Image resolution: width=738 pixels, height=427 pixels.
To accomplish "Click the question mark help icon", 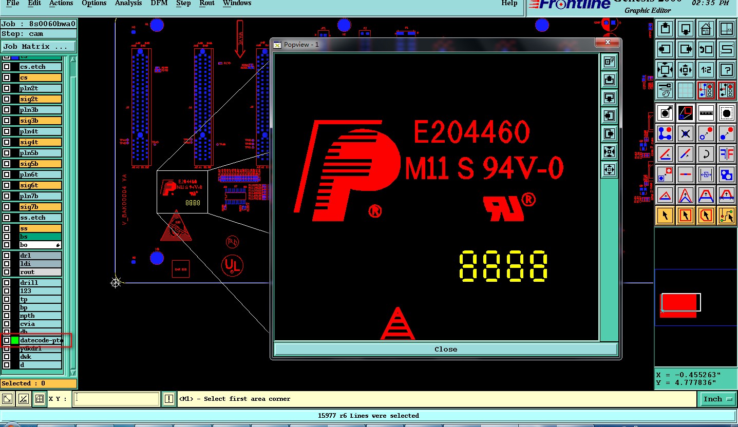I will pos(726,70).
